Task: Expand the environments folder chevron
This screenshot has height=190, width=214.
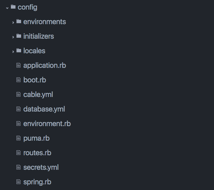Action: pyautogui.click(x=13, y=23)
